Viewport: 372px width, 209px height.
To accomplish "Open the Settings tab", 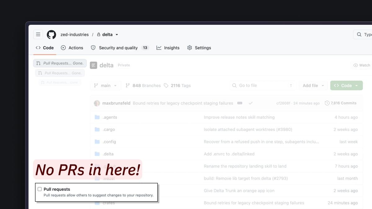I will pyautogui.click(x=199, y=48).
